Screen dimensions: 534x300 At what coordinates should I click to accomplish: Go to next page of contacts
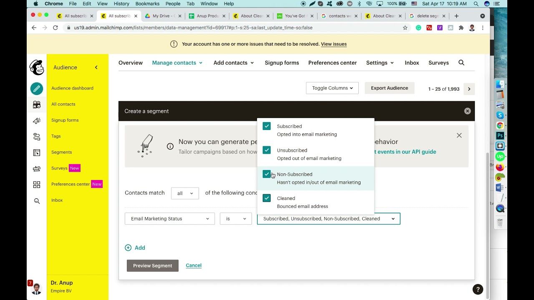(x=469, y=89)
